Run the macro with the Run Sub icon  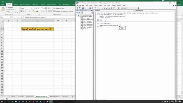[100, 8]
